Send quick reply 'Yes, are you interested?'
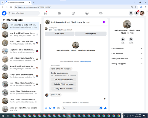The width and height of the screenshot is (148, 118). click(x=64, y=79)
